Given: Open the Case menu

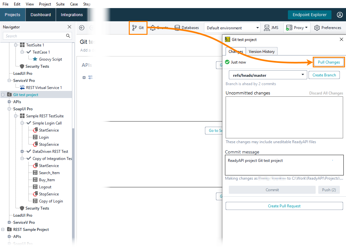Looking at the screenshot, I should (74, 4).
